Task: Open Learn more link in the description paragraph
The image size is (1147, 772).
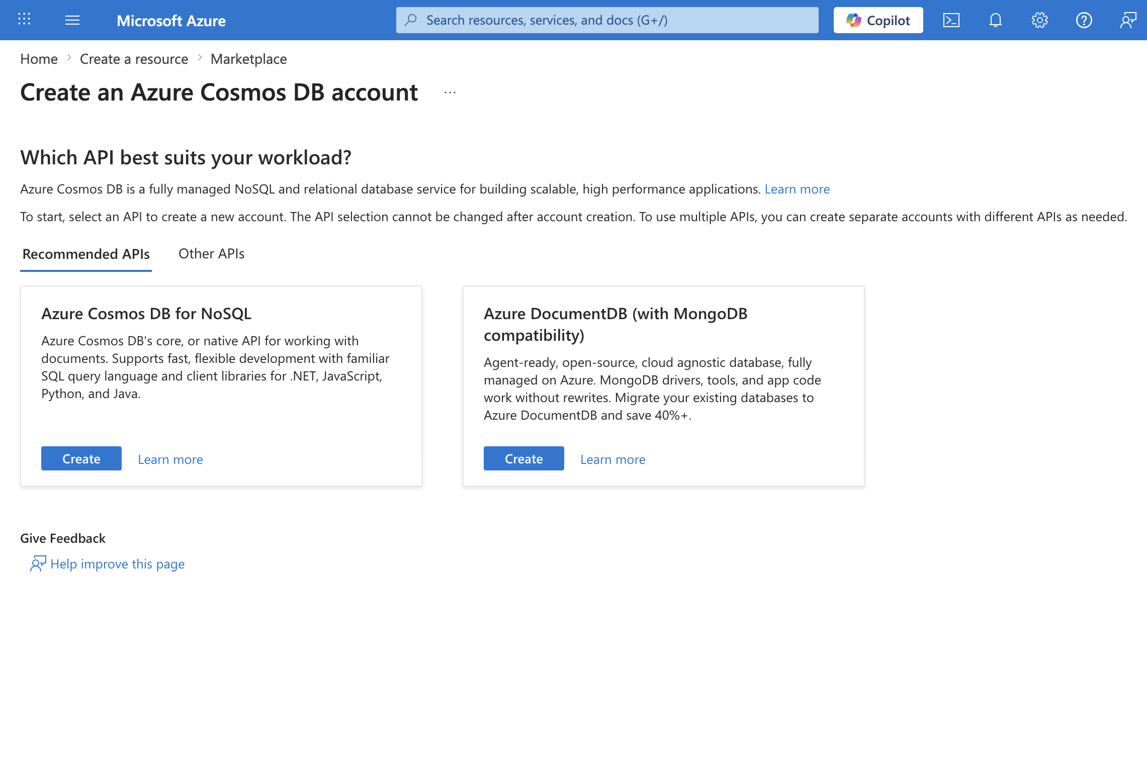Action: [x=797, y=189]
